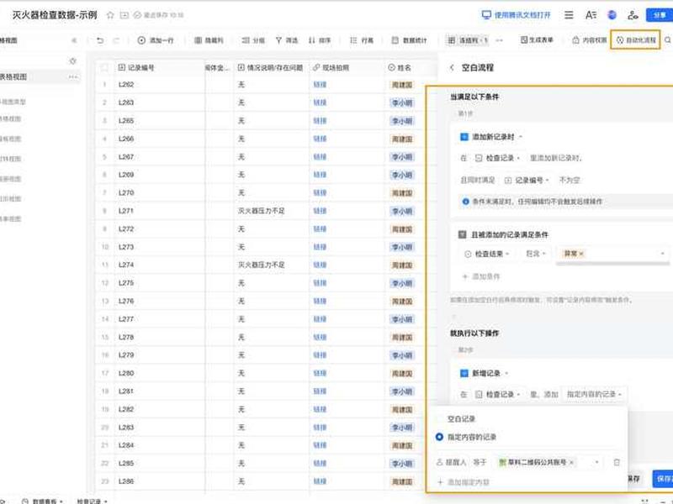The height and width of the screenshot is (504, 673).
Task: Remove 草料二维码公共账号 tag with its x
Action: pyautogui.click(x=572, y=463)
